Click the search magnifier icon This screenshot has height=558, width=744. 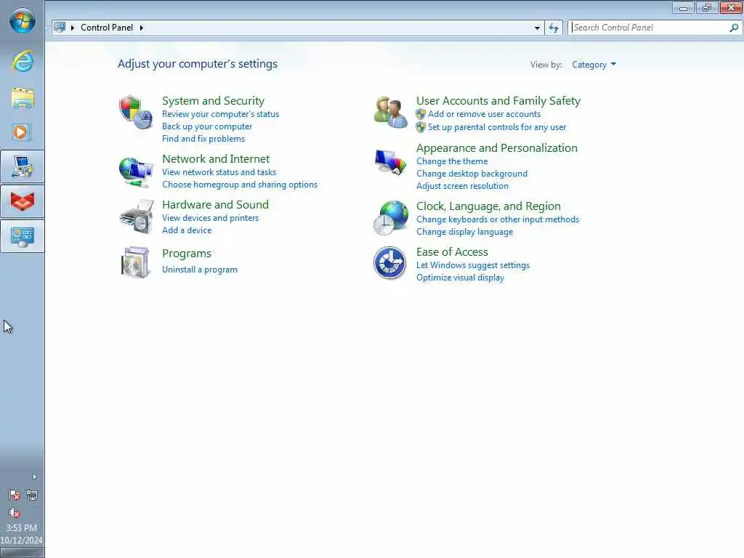[734, 28]
